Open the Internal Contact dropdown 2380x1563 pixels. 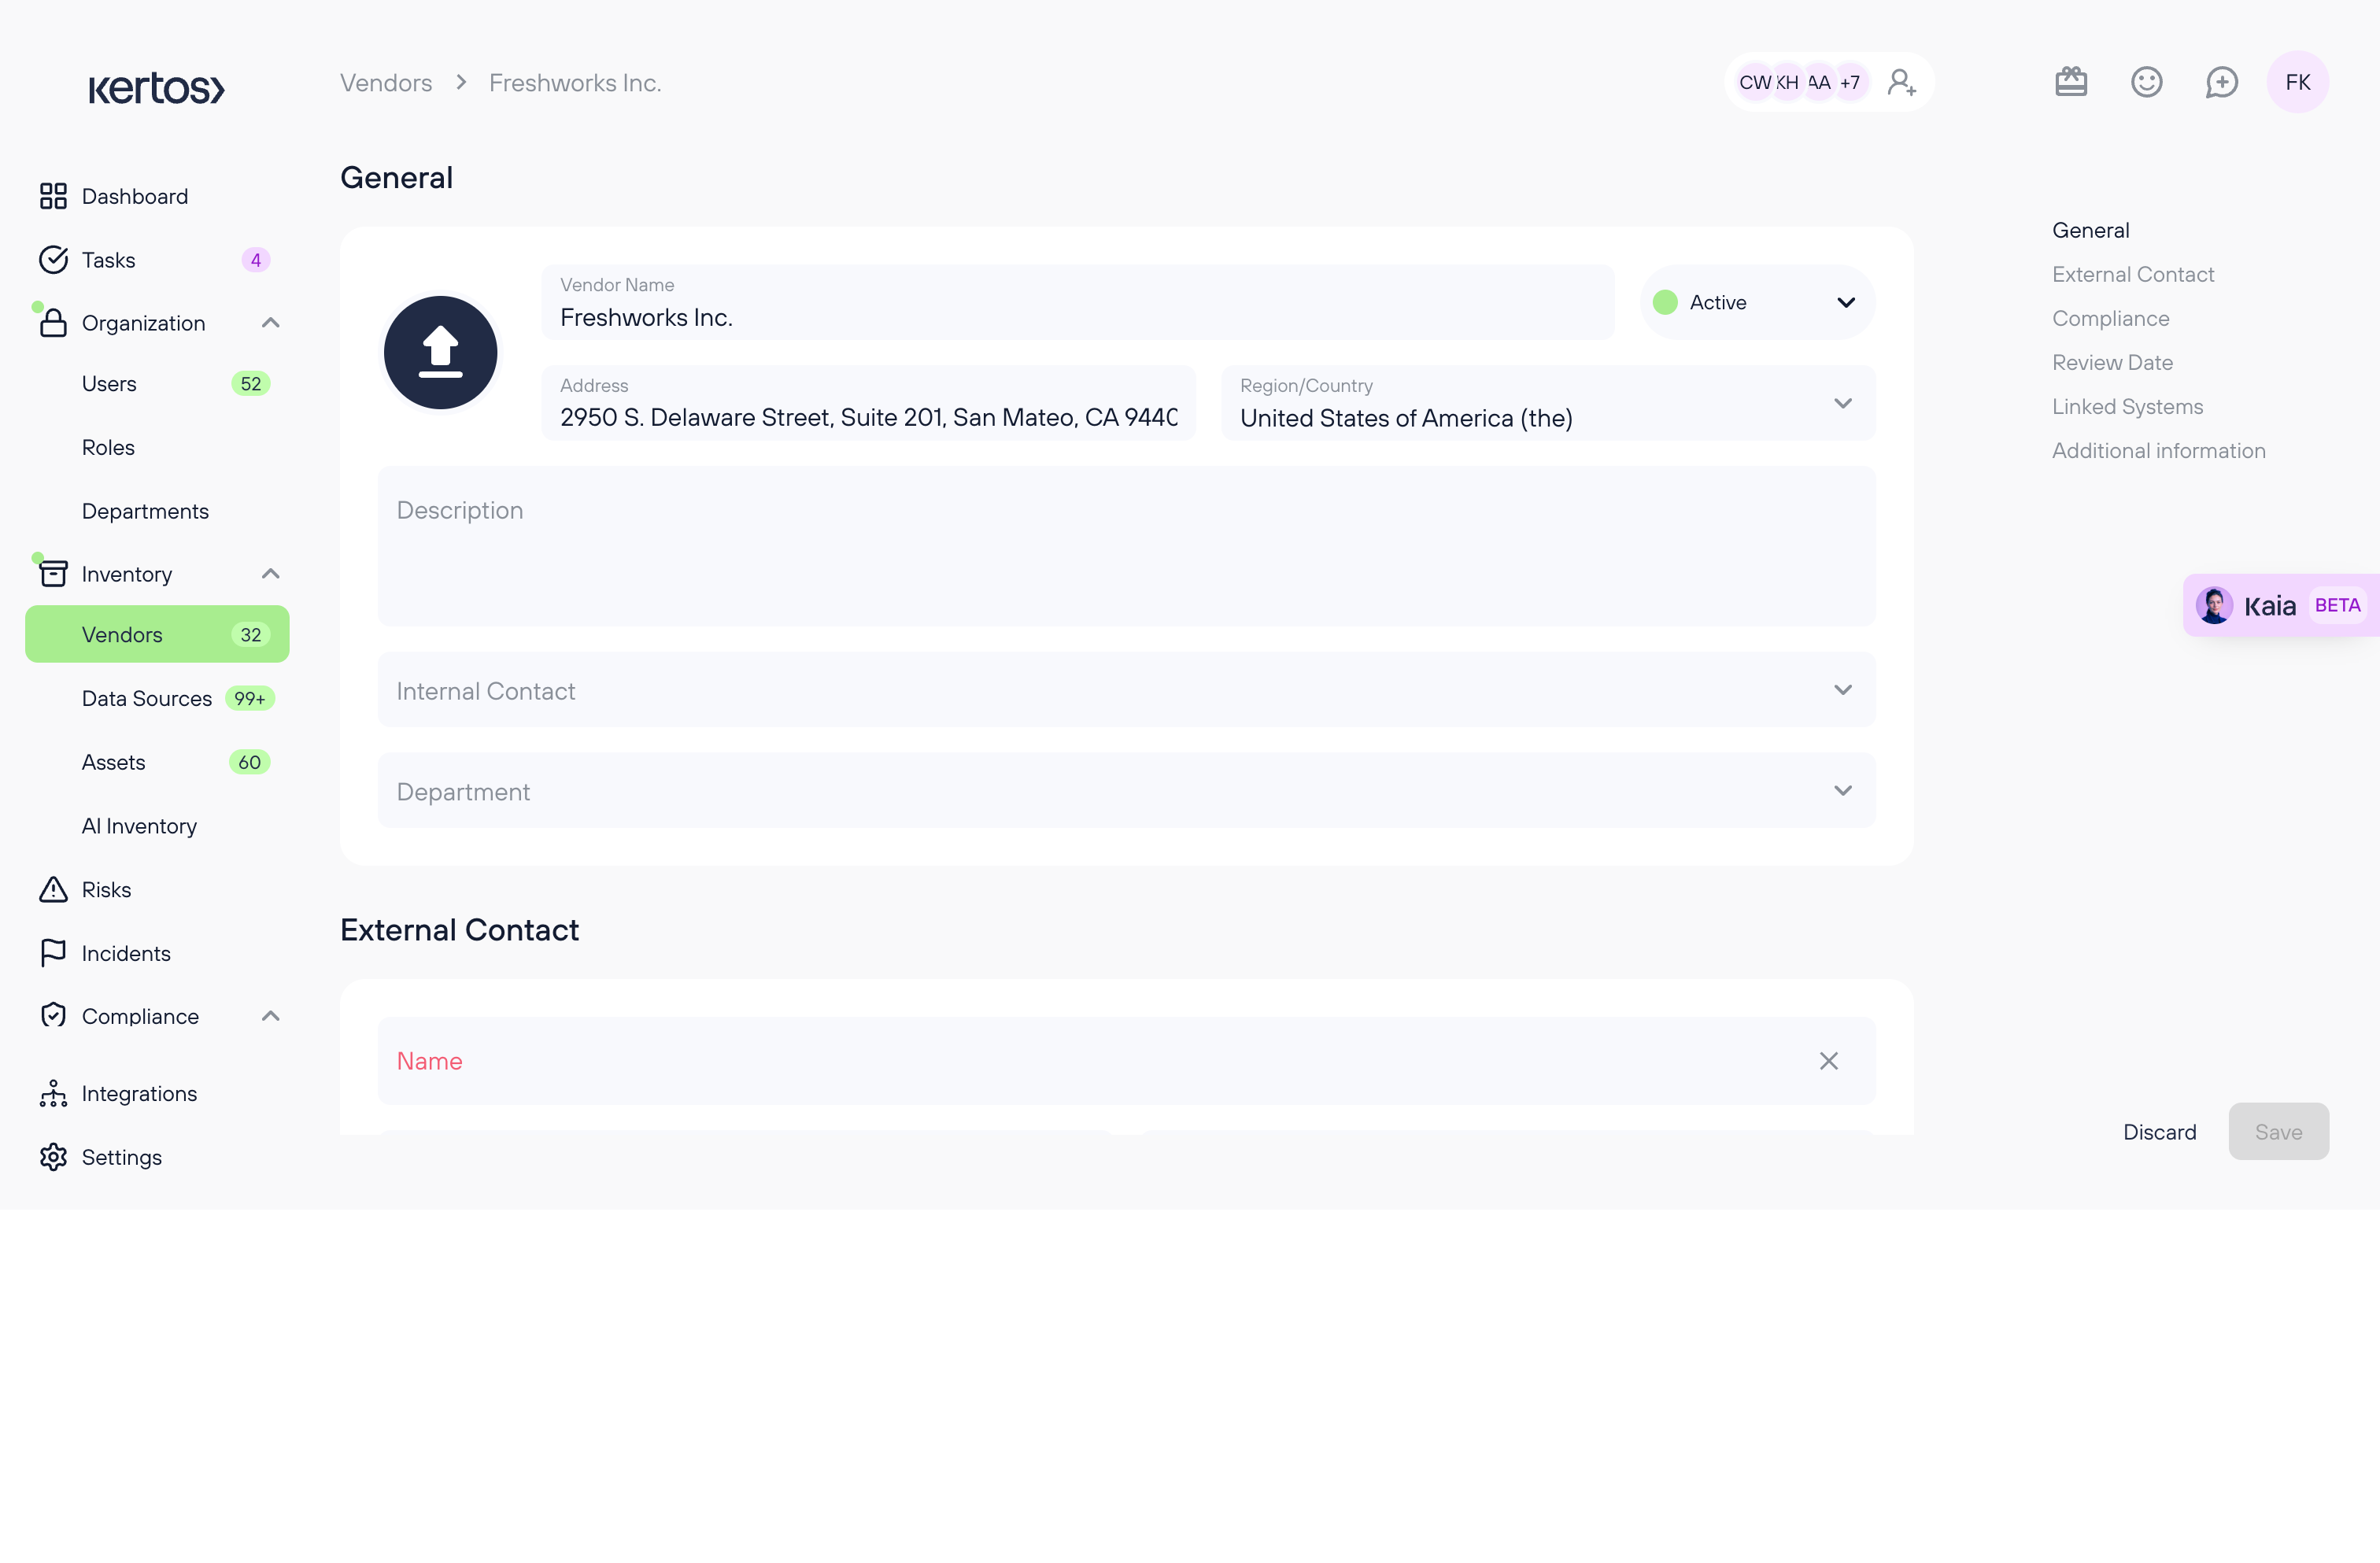click(1126, 690)
